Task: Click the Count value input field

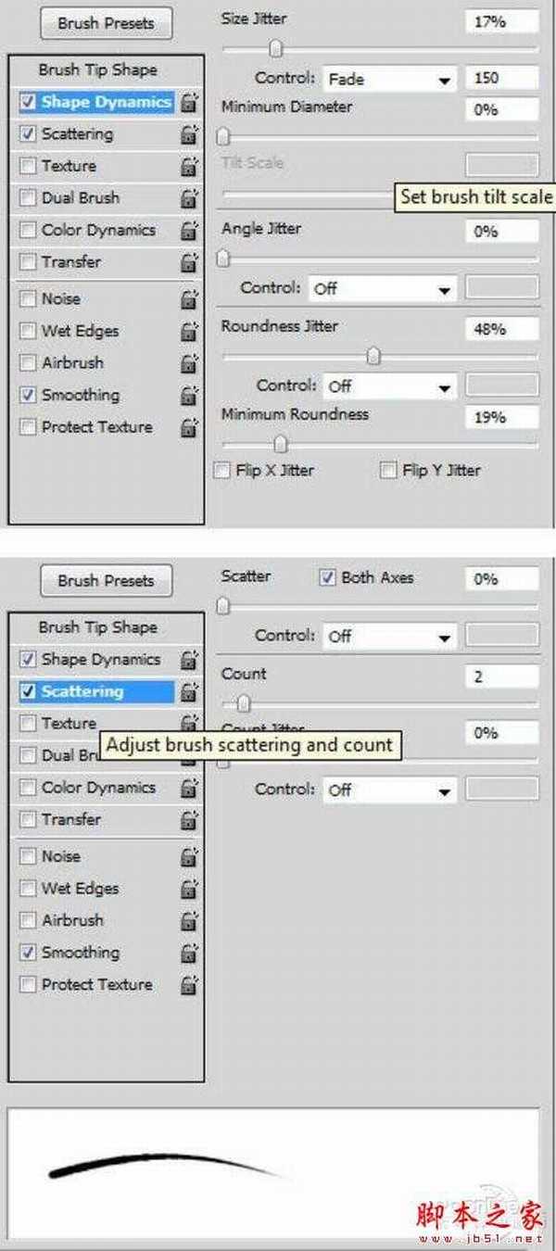Action: (500, 677)
